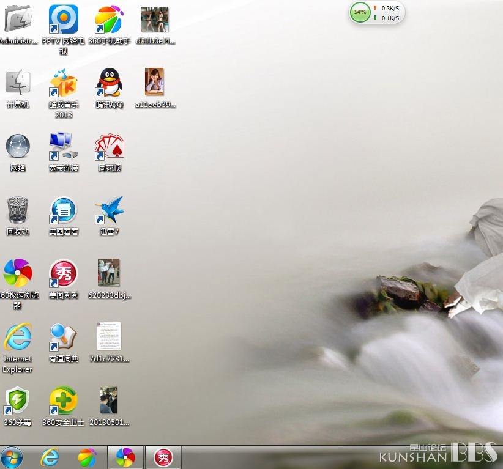Image resolution: width=503 pixels, height=469 pixels.
Task: Open 腾讯QQ penguin icon
Action: [x=109, y=83]
